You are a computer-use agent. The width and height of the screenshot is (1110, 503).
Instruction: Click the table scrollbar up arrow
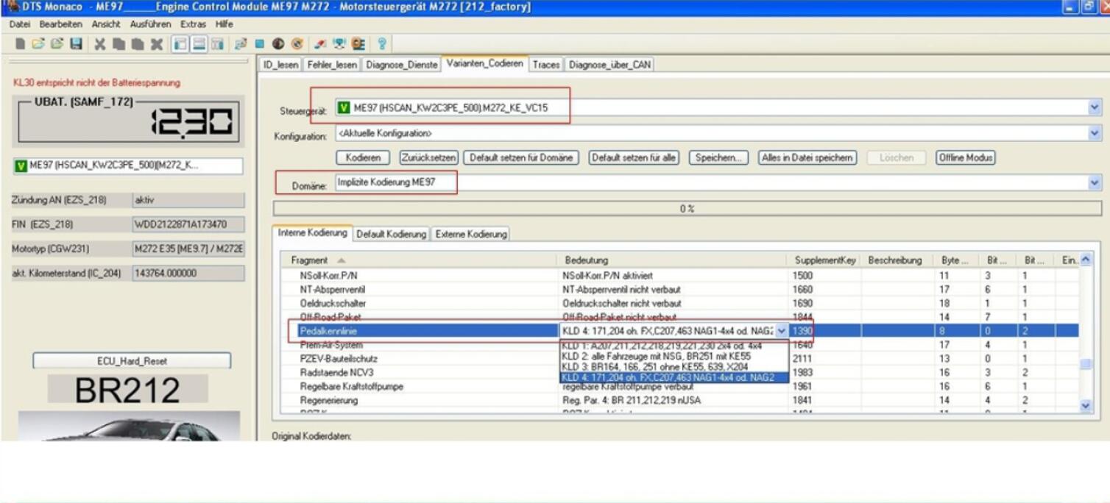pos(1086,260)
